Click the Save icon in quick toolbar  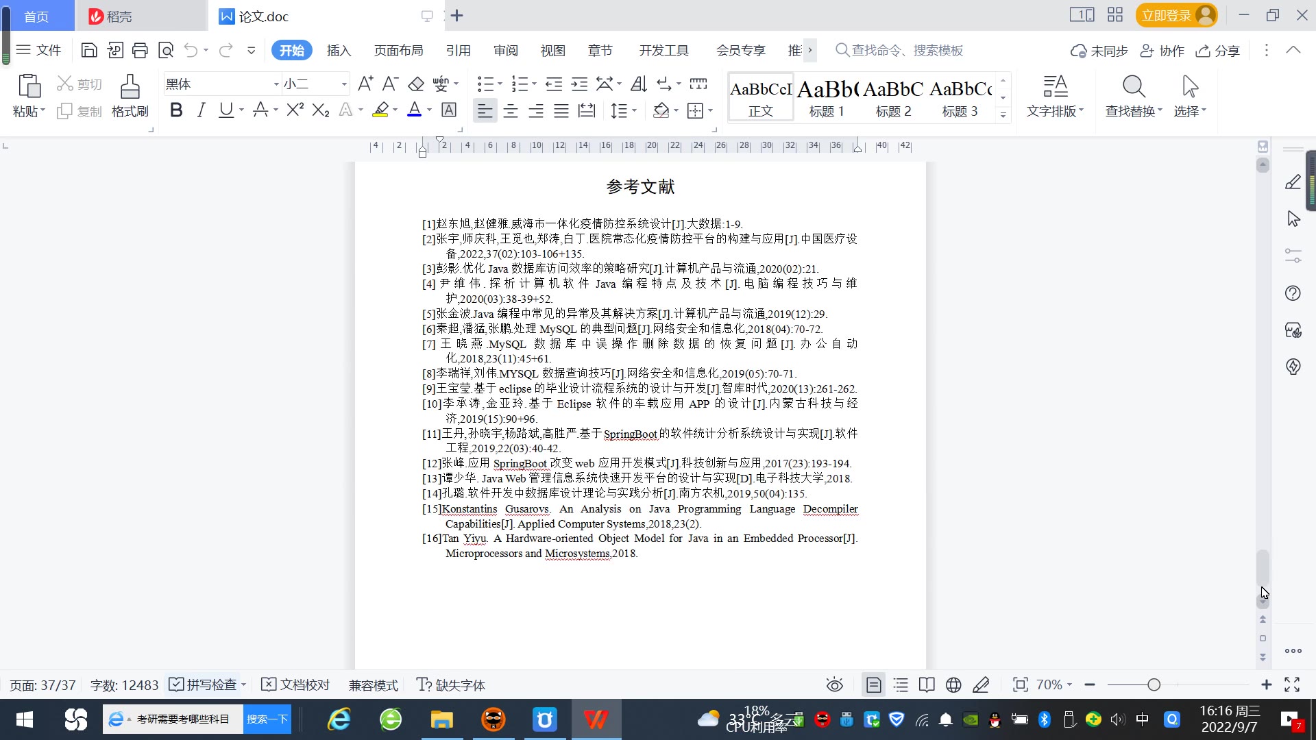(88, 50)
